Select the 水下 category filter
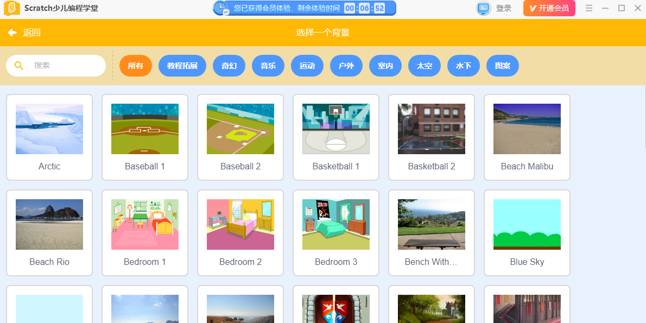 pyautogui.click(x=464, y=66)
